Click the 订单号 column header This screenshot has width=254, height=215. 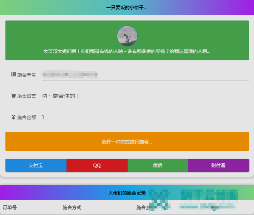click(x=10, y=207)
